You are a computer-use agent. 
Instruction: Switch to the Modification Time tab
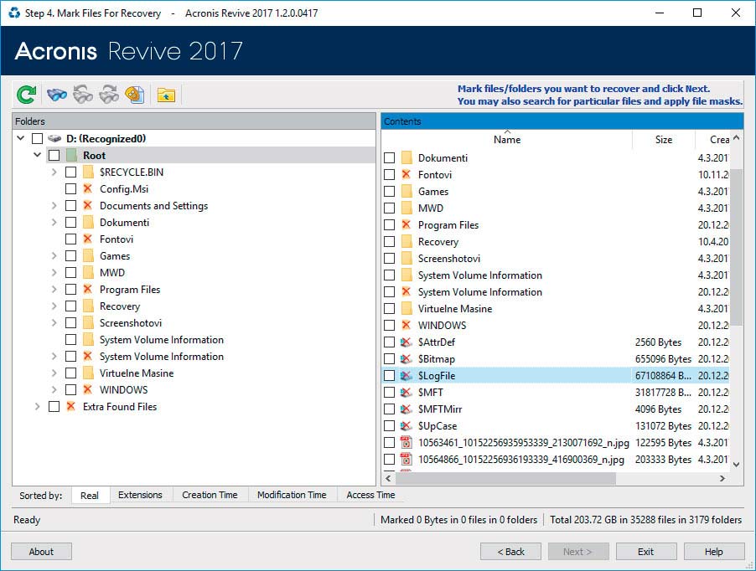pos(292,495)
